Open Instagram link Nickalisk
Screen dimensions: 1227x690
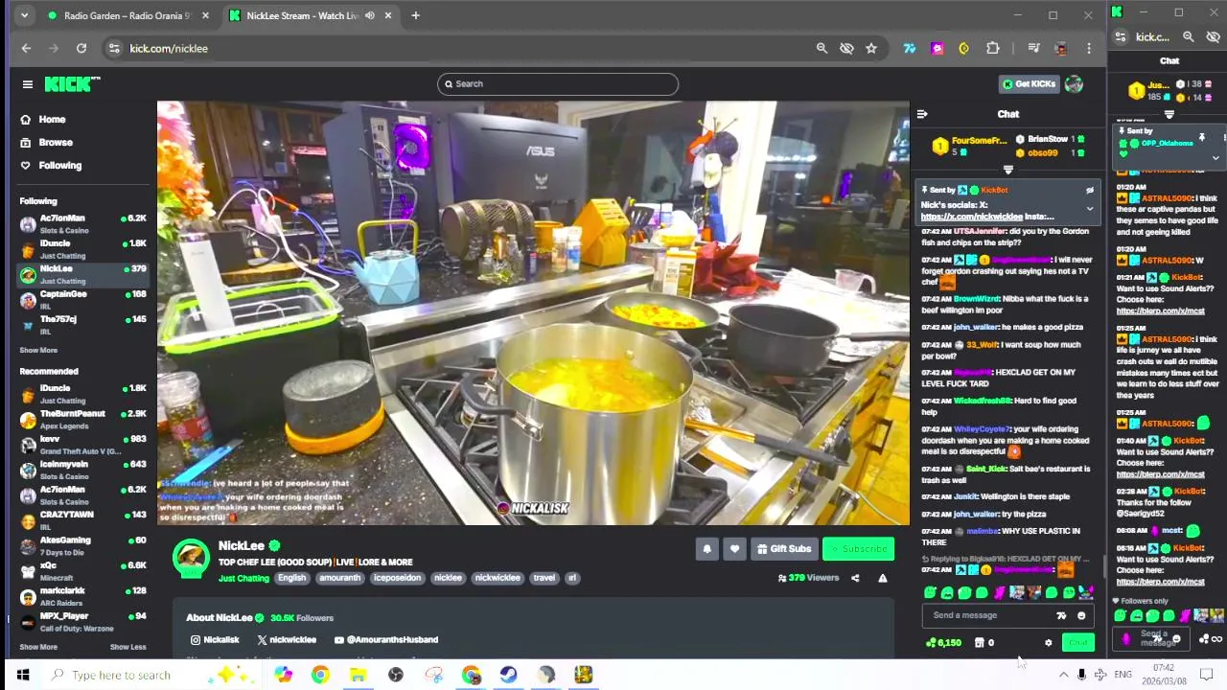click(215, 640)
